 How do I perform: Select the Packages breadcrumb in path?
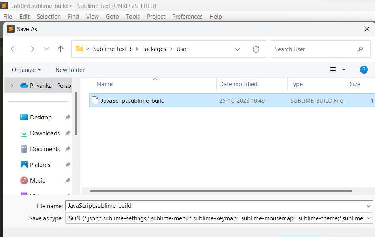tap(154, 49)
